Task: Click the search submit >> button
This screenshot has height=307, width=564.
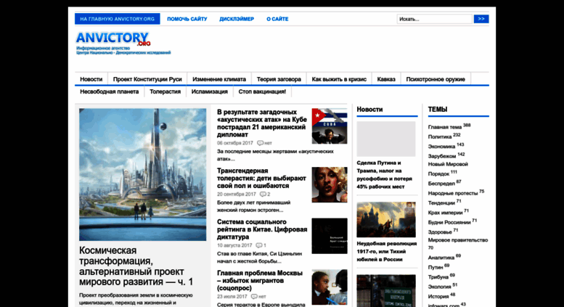Action: pyautogui.click(x=481, y=19)
